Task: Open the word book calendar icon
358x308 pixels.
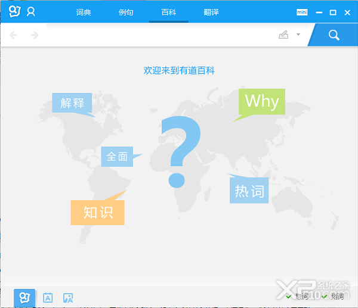Action: pos(48,298)
